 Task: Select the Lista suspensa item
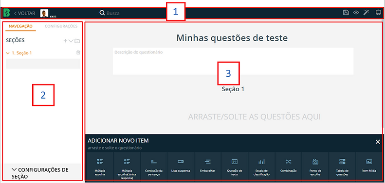click(181, 167)
